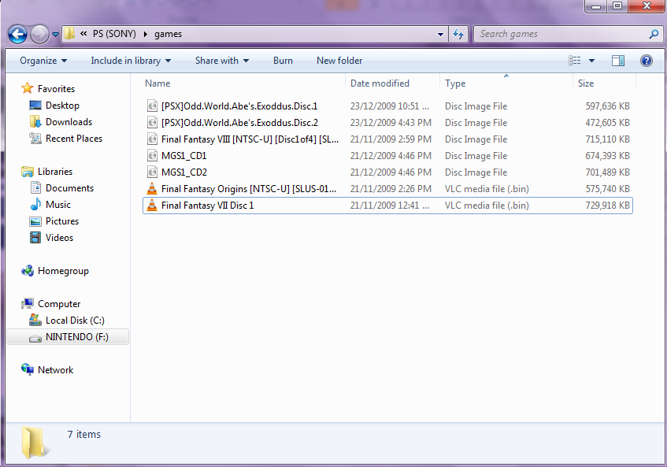Click inside the Search games field
The width and height of the screenshot is (667, 467).
pyautogui.click(x=559, y=35)
